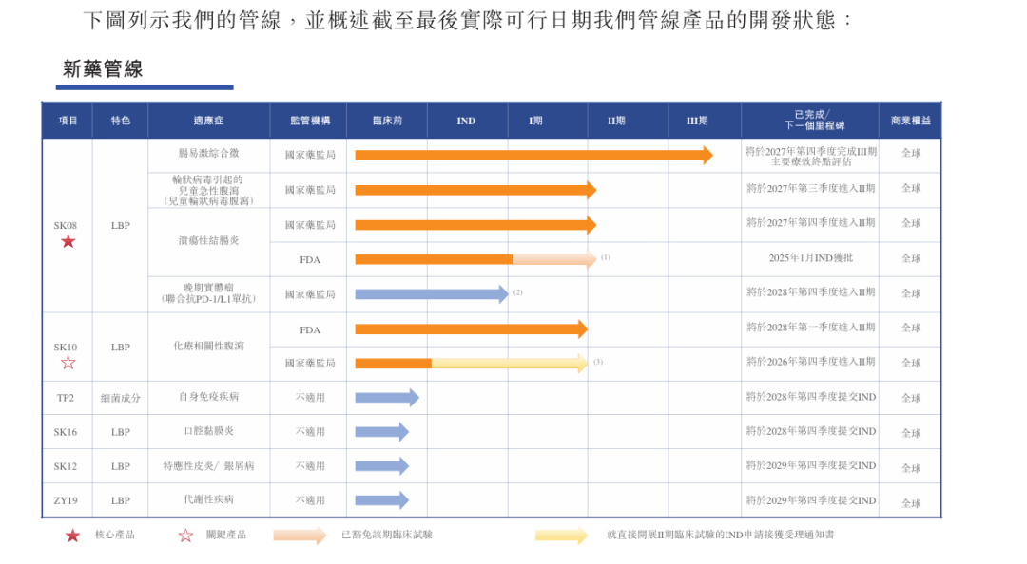Click the 核心產品 legend label
This screenshot has width=1027, height=564.
coord(115,536)
